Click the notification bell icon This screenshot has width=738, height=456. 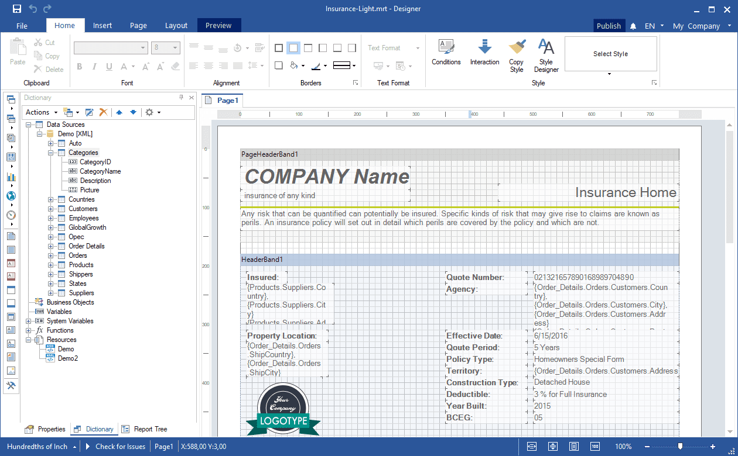point(633,26)
